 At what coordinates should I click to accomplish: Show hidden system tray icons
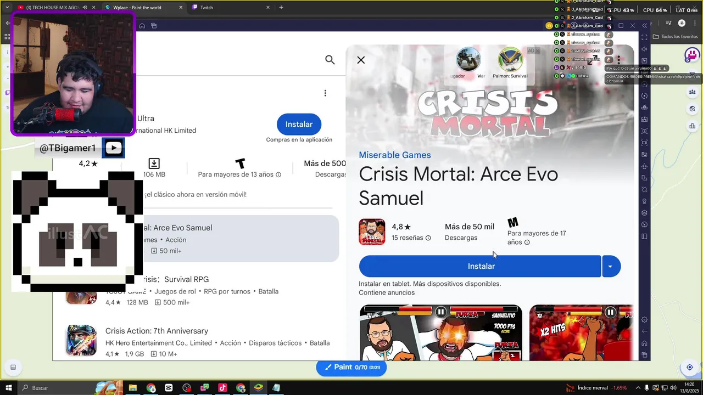click(x=637, y=388)
